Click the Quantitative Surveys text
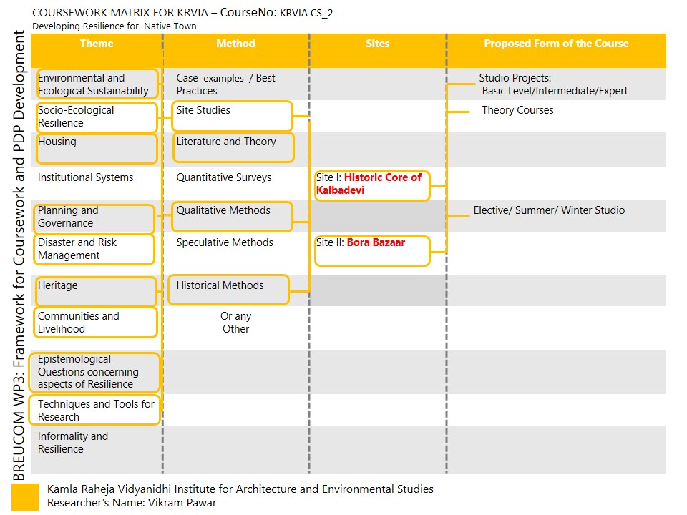 point(224,177)
